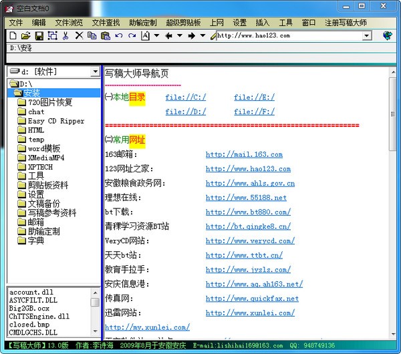The width and height of the screenshot is (401, 354).
Task: Open the 编辑 menu
Action: (x=39, y=23)
